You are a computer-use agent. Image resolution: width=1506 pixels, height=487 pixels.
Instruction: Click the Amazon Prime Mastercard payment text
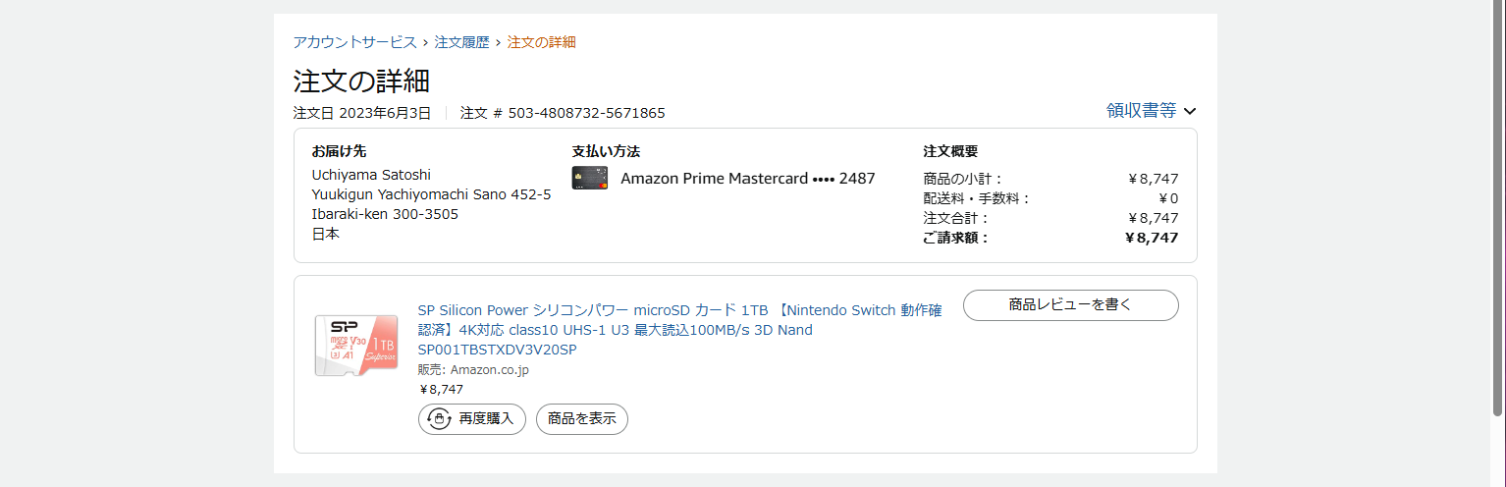(x=747, y=179)
